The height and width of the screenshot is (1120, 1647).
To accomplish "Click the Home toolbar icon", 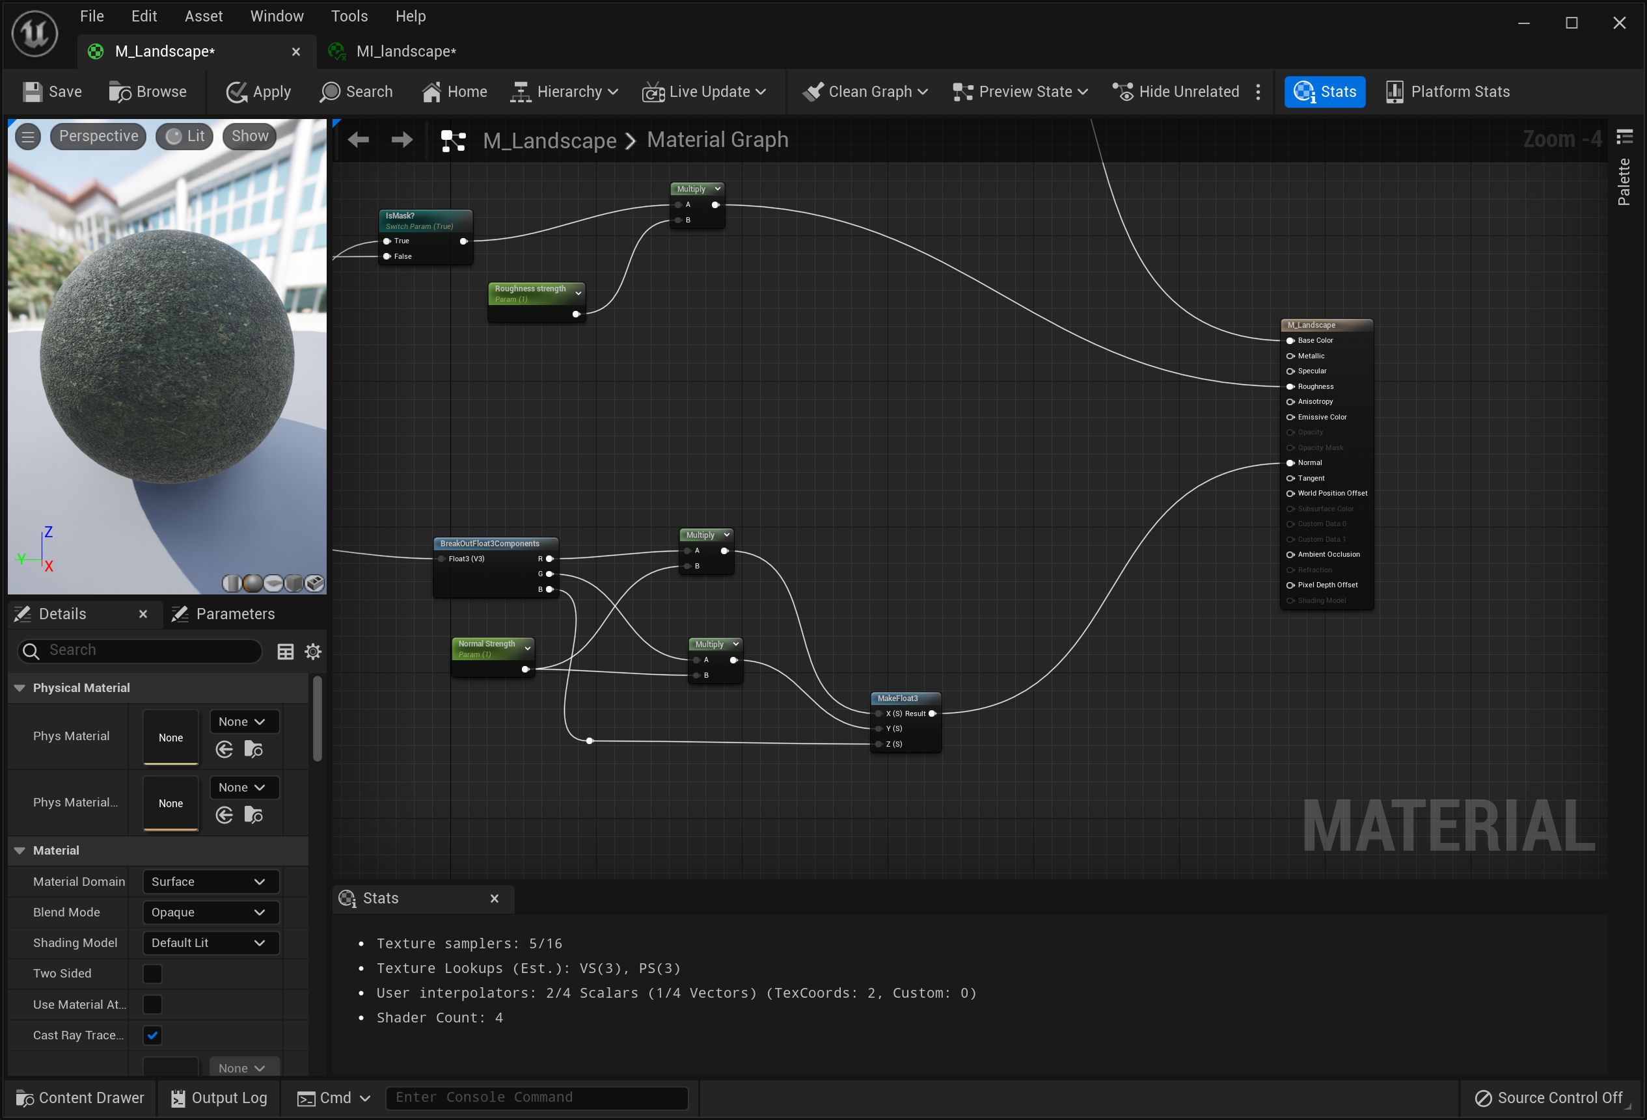I will click(431, 92).
